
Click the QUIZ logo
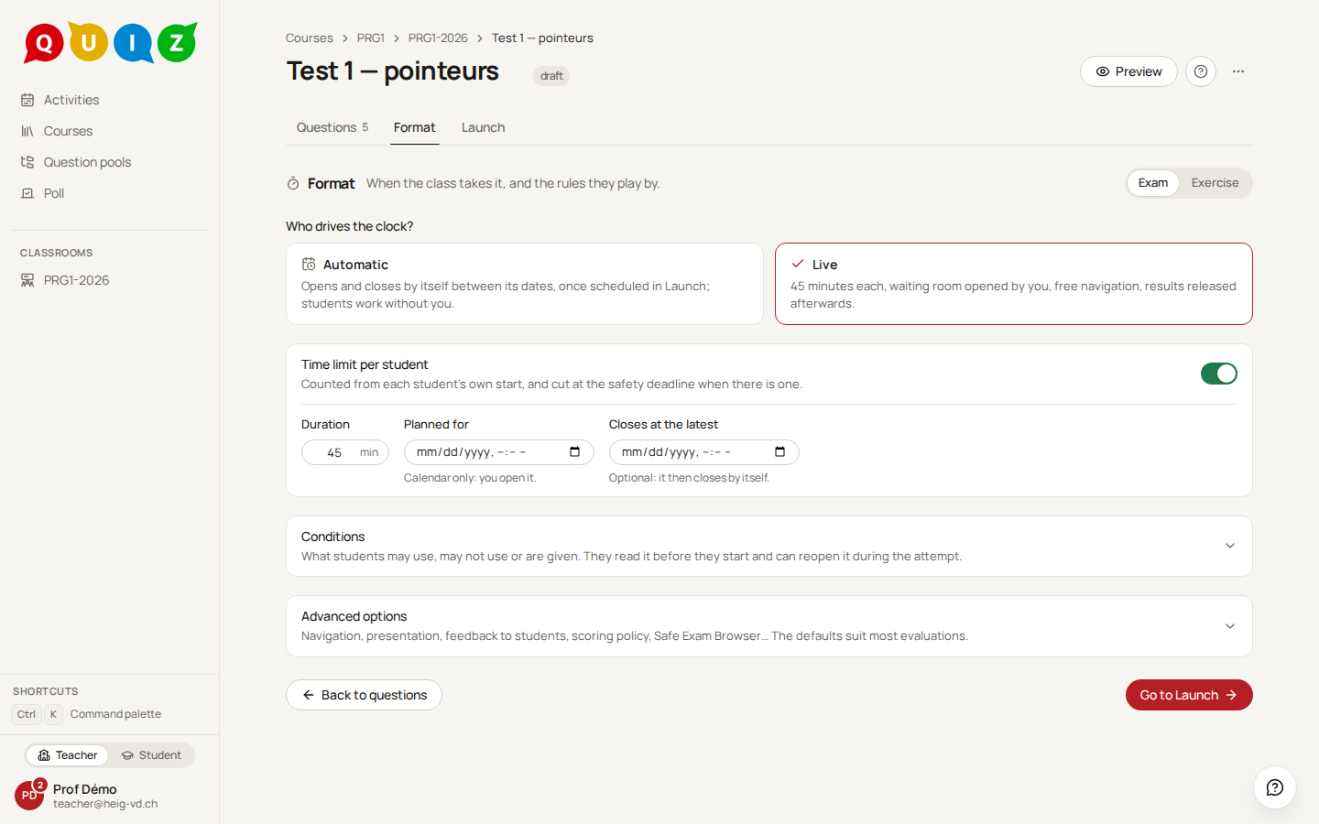pyautogui.click(x=110, y=43)
